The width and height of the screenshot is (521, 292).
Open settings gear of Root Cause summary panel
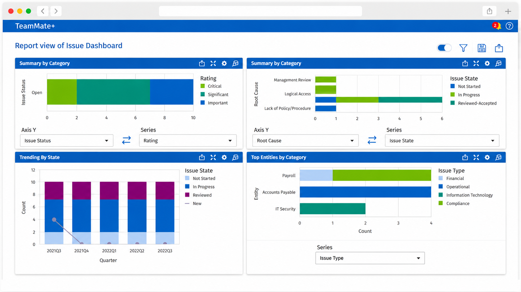(487, 63)
